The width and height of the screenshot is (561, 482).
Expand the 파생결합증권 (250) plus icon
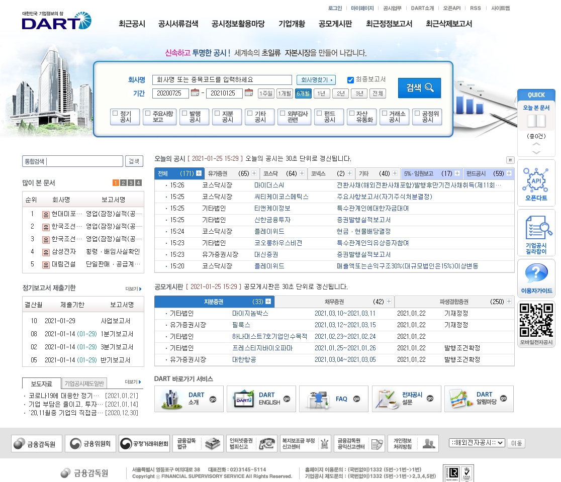point(509,301)
